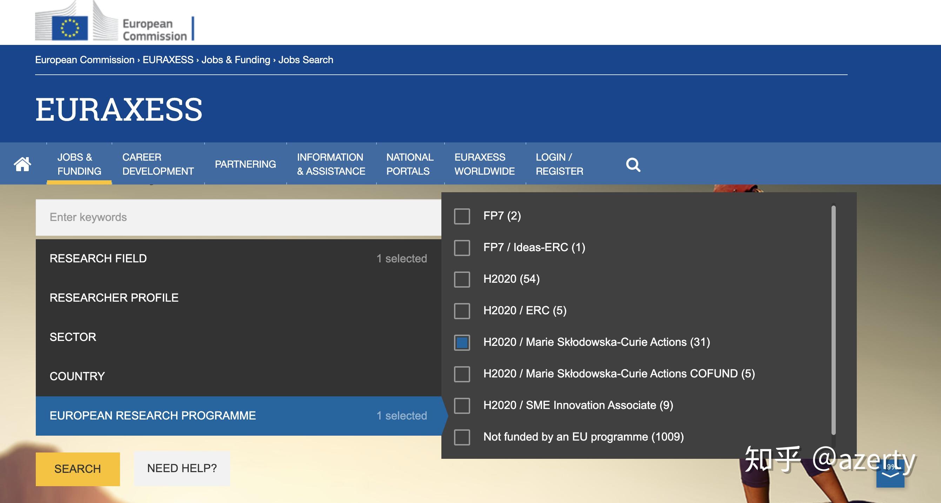Go to the home icon
This screenshot has height=503, width=941.
22,164
